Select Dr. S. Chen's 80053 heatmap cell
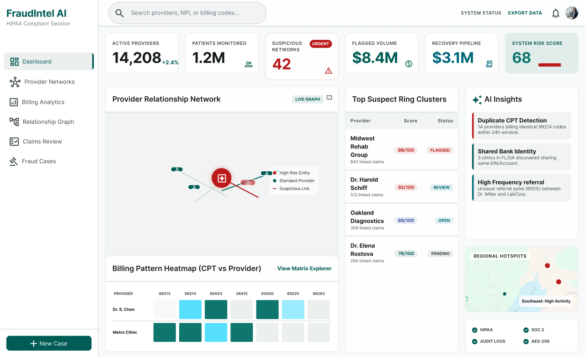Viewport: 585px width, 357px height. pos(216,310)
